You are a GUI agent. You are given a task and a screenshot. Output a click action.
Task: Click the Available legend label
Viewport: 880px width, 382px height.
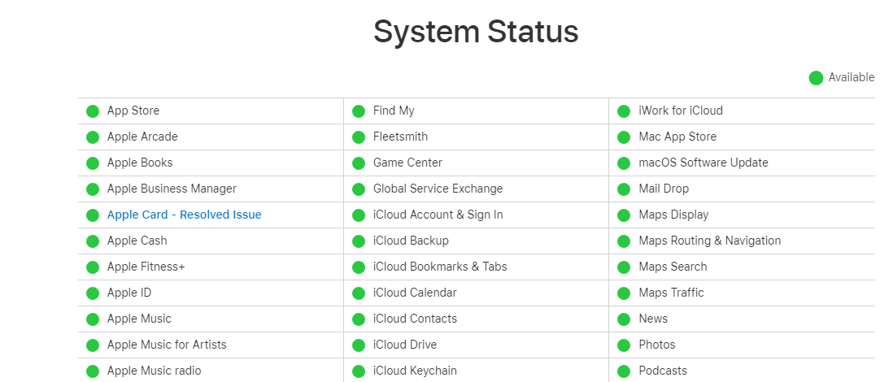click(852, 77)
